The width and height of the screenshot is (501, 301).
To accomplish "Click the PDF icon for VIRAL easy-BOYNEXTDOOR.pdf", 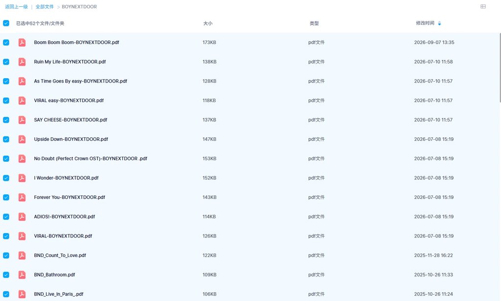I will click(x=22, y=101).
